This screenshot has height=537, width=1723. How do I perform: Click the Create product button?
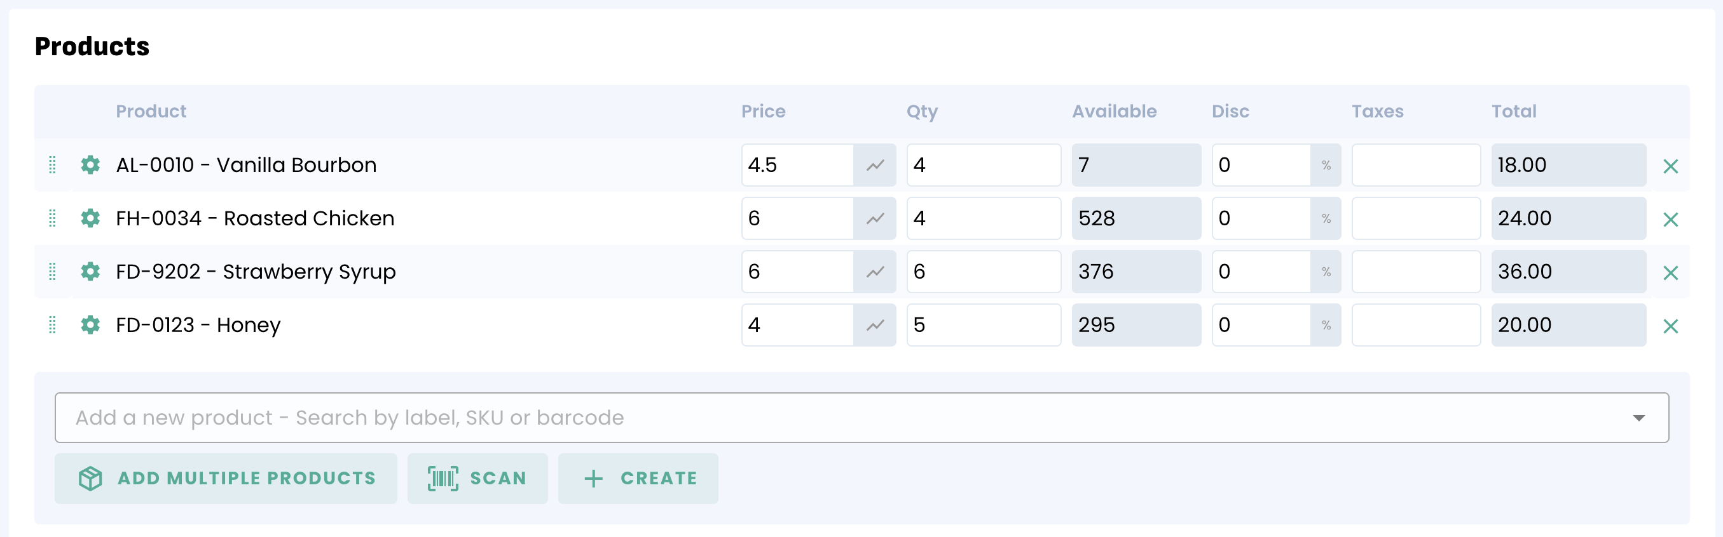[638, 479]
